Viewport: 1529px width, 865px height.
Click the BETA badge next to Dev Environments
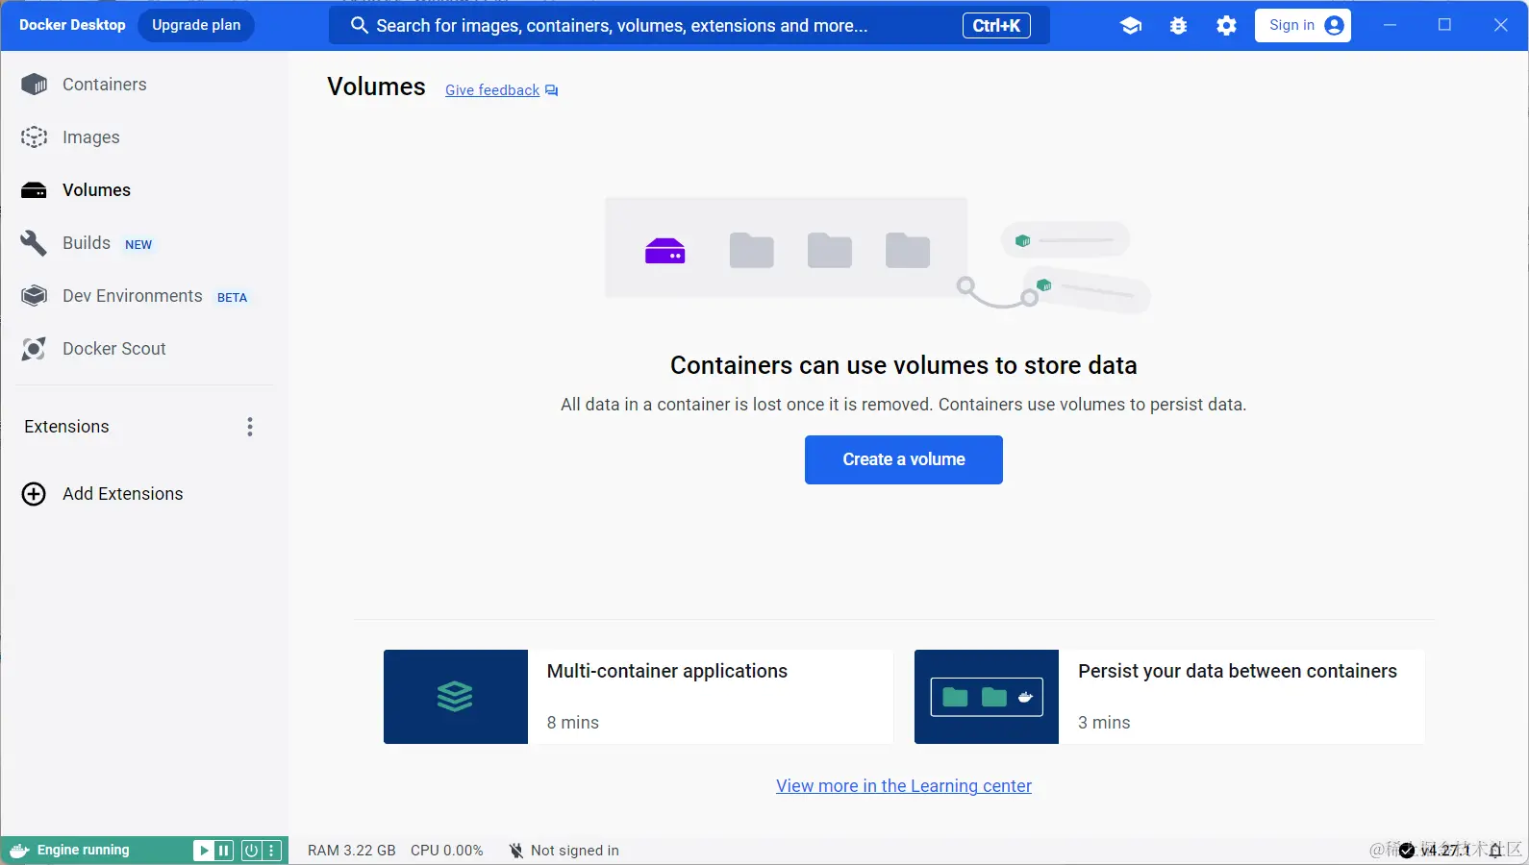[232, 298]
